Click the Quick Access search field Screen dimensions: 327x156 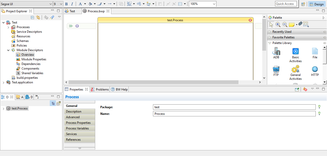pyautogui.click(x=286, y=4)
